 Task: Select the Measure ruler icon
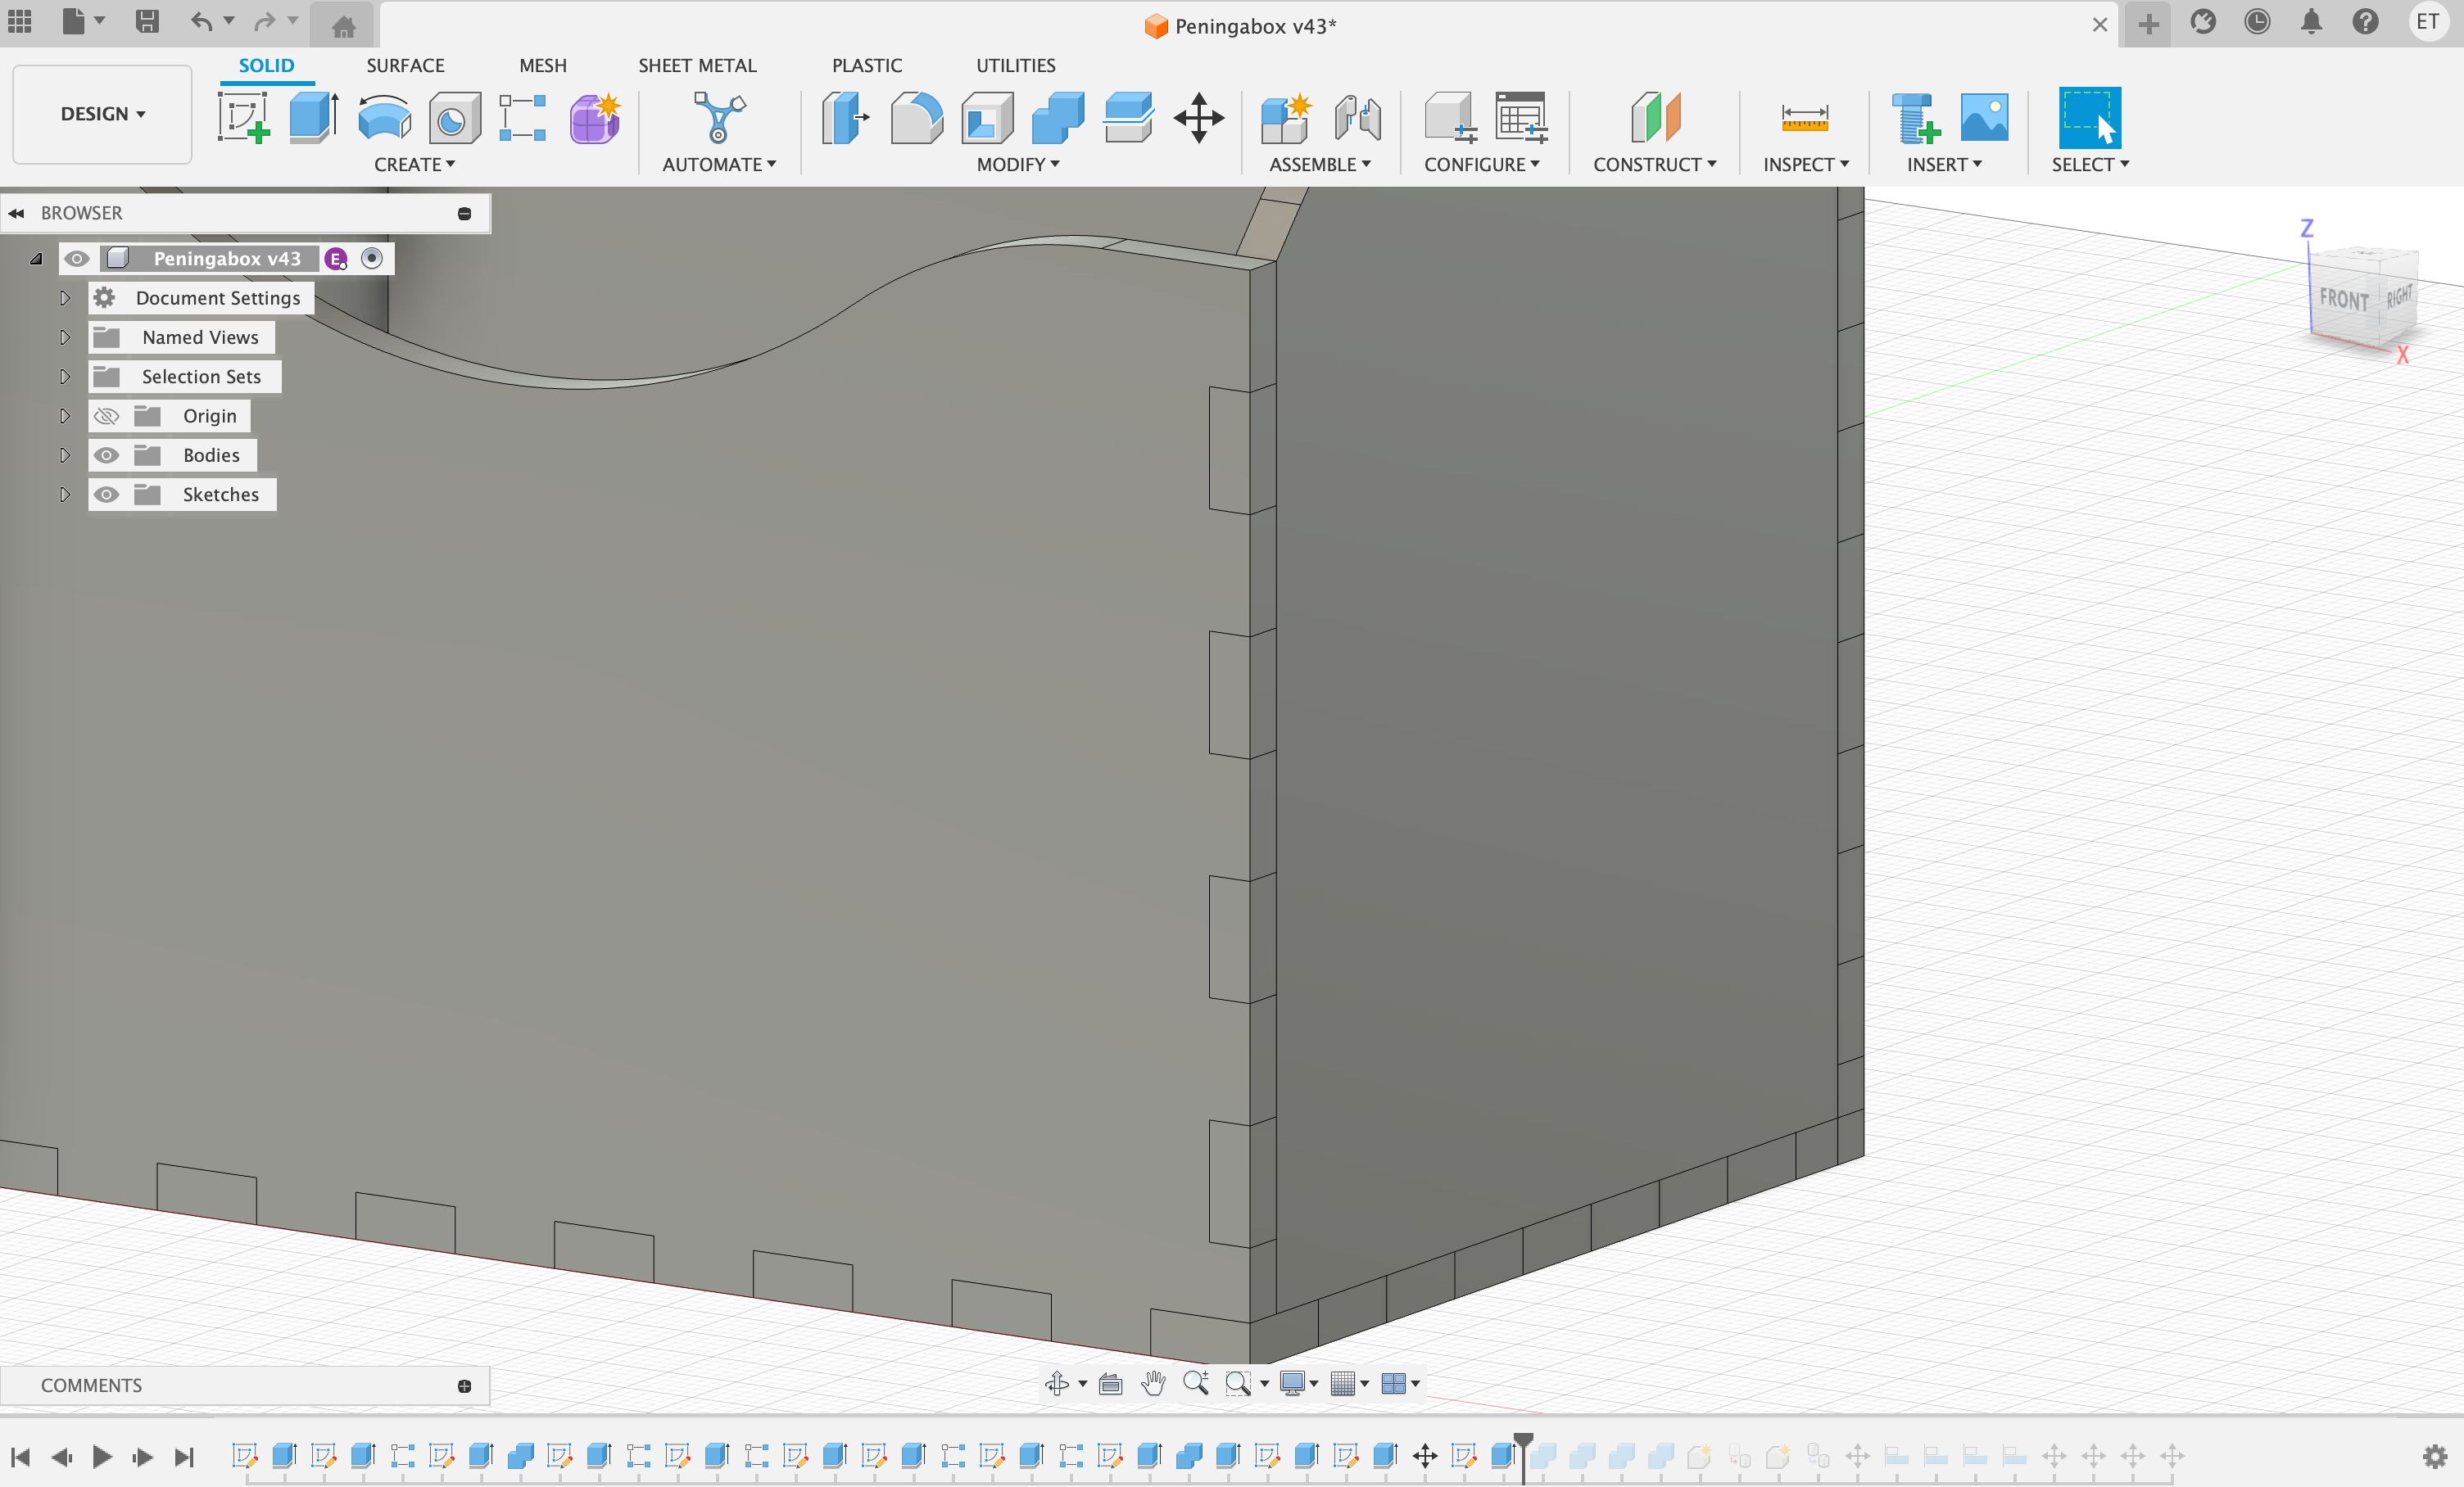(x=1805, y=118)
